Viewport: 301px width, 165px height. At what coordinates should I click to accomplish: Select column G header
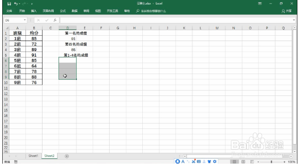(x=118, y=28)
